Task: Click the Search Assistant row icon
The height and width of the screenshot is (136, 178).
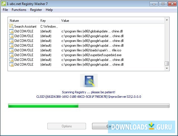Action: coord(11,26)
